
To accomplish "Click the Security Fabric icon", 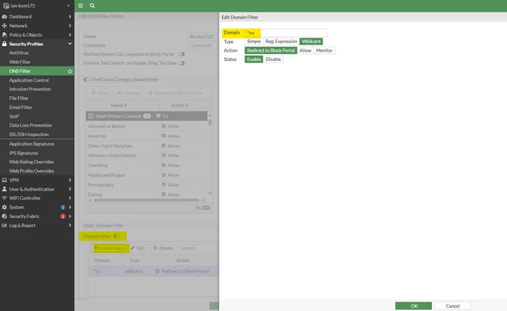I will (x=5, y=216).
